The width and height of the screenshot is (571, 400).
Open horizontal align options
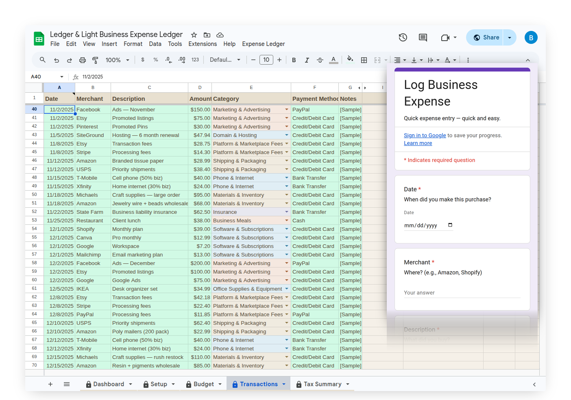[x=400, y=60]
